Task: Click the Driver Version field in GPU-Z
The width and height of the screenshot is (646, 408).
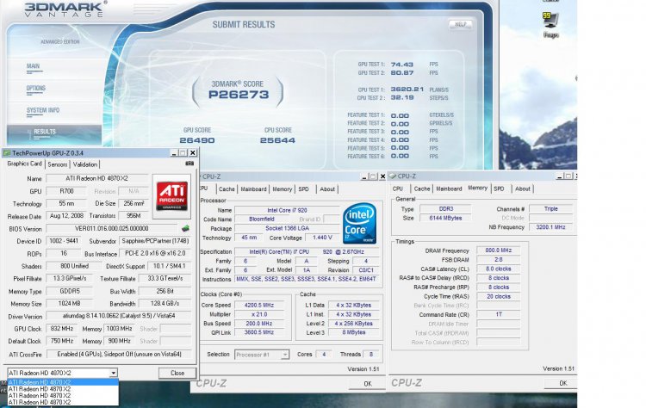Action: pos(119,316)
